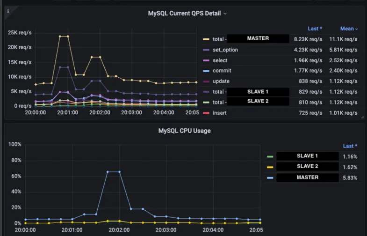Toggle the SLAVE 2 series in the CPU legend

pos(307,166)
